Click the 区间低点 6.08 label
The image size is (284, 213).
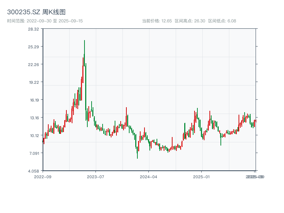coord(222,21)
